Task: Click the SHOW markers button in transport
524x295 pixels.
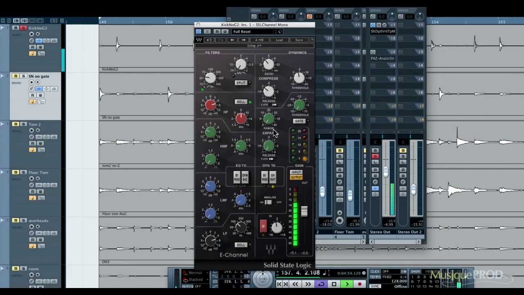Action: coord(416,272)
